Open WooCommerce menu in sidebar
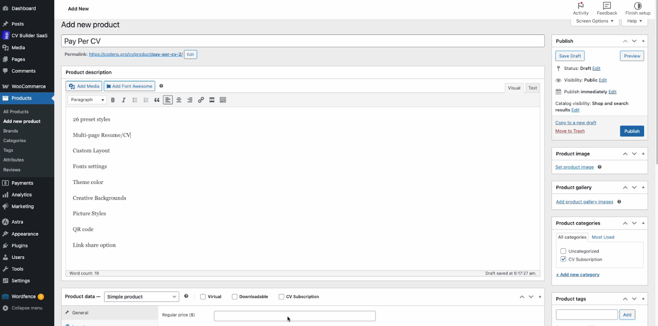This screenshot has width=658, height=326. (x=28, y=86)
